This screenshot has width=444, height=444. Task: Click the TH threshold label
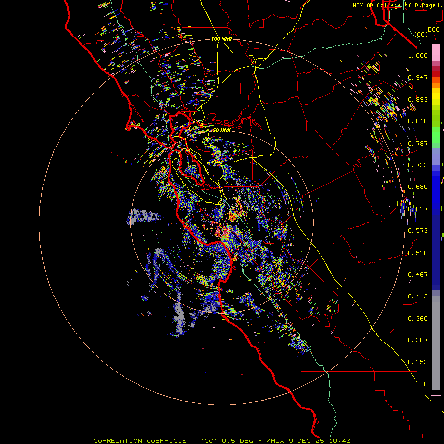[424, 384]
